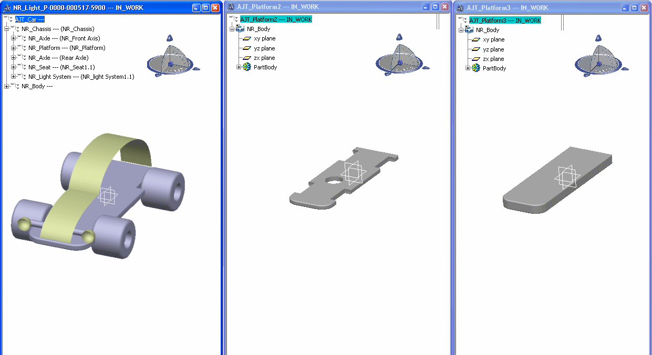Viewport: 652px width, 355px height.
Task: Select 'NR_Light System --- (NR_light System1.1)' label
Action: click(x=81, y=77)
